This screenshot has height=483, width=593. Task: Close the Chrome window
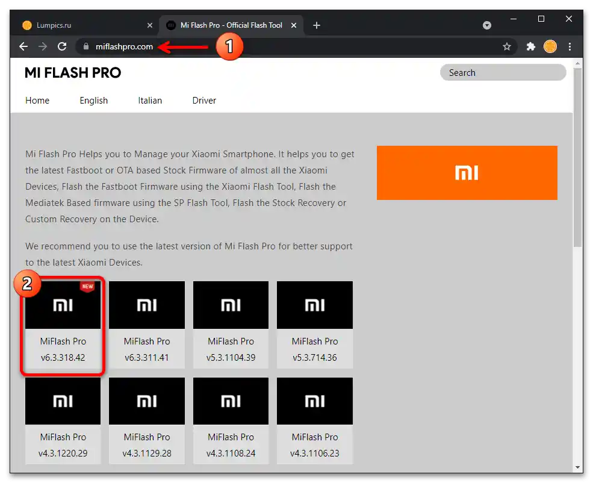pos(569,19)
